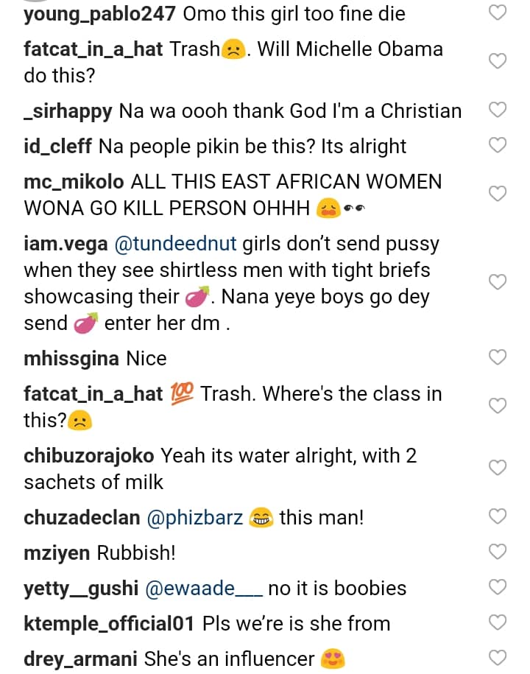Image resolution: width=530 pixels, height=674 pixels.
Task: Heart the mc_mikolo East African comment
Action: pos(498,194)
